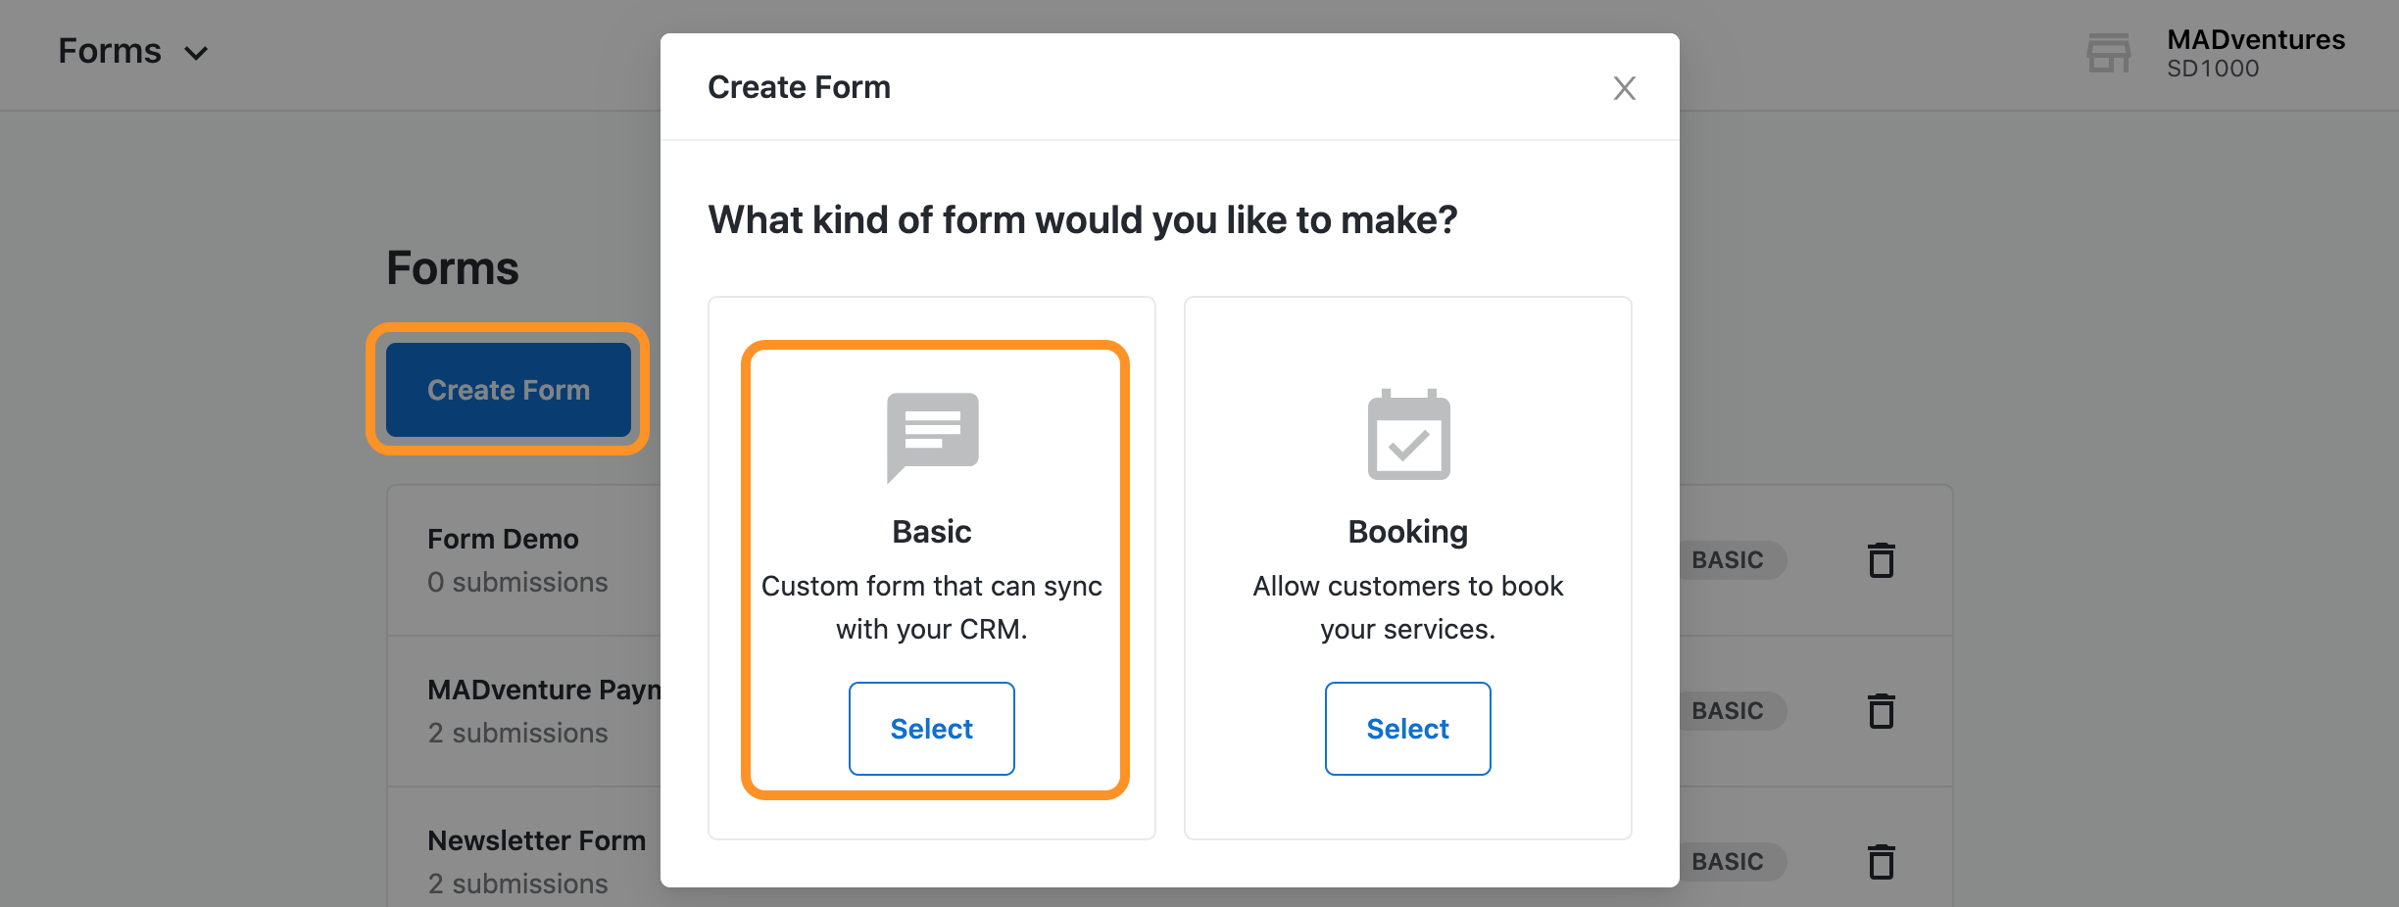Click the Booking card description text
The image size is (2399, 907).
click(x=1407, y=607)
